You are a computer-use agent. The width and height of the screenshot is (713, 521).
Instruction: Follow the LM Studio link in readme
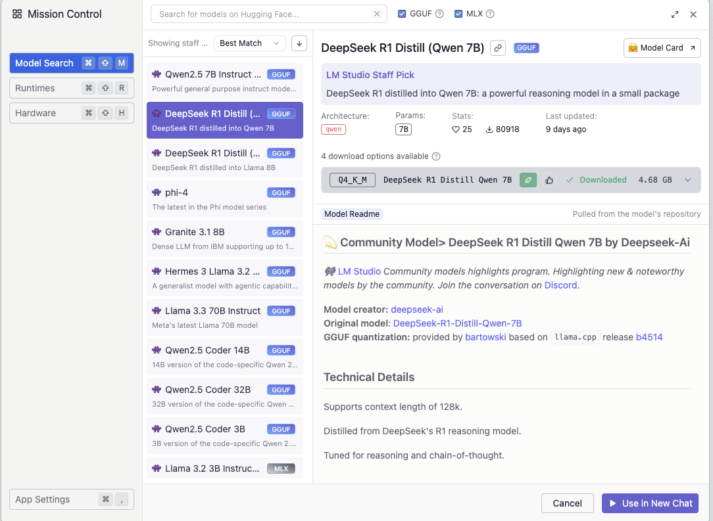359,271
